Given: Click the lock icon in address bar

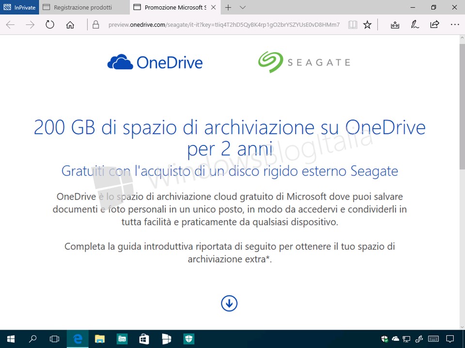Looking at the screenshot, I should pos(95,25).
